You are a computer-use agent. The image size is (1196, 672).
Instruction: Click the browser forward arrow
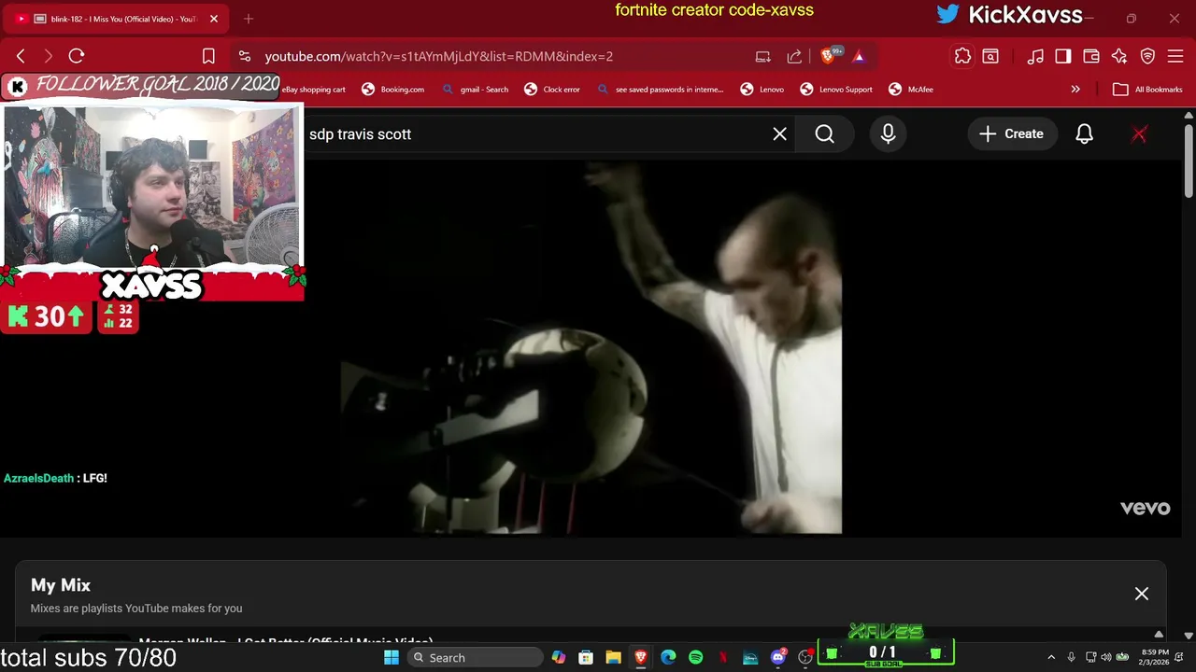pyautogui.click(x=49, y=56)
